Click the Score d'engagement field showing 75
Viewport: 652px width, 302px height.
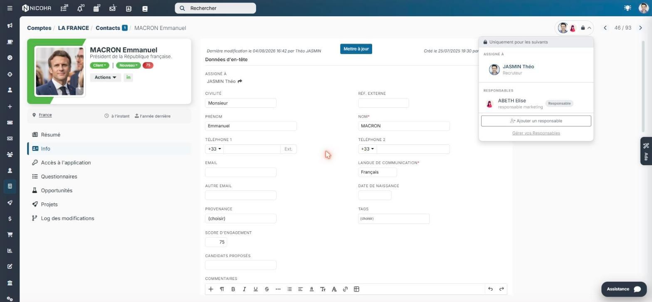pos(216,242)
